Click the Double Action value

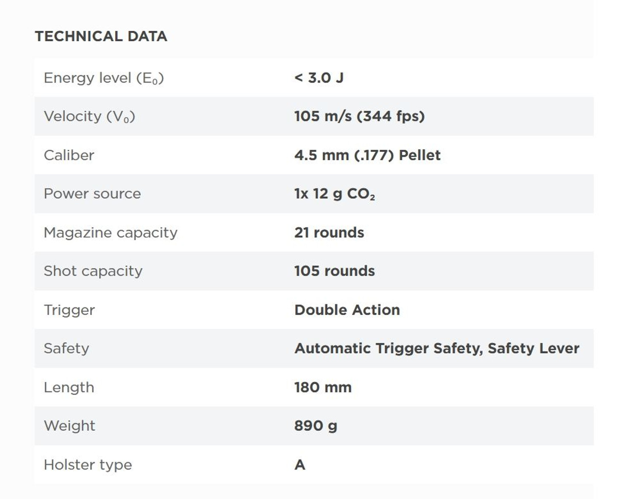coord(347,310)
